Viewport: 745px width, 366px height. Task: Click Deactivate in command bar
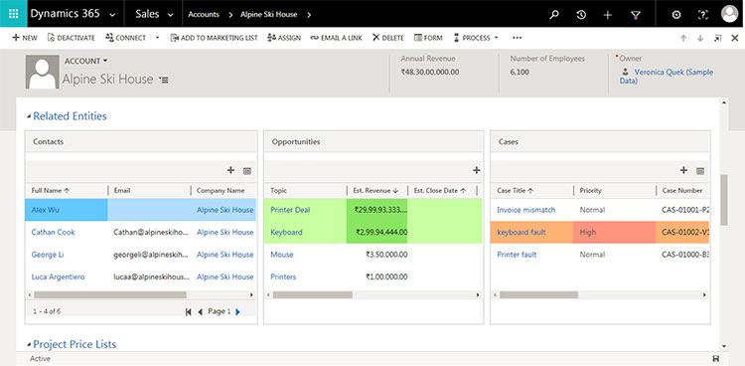coord(71,38)
